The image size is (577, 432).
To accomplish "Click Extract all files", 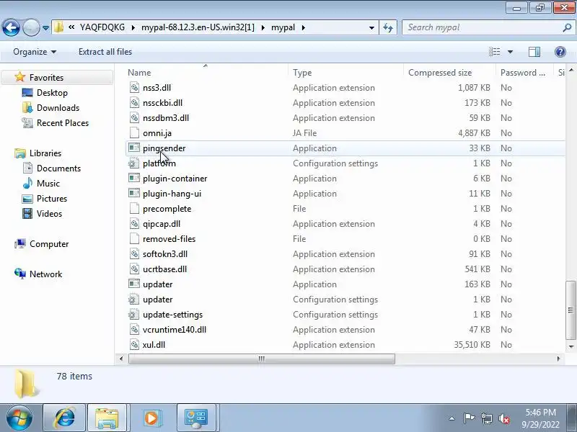I will coord(105,52).
